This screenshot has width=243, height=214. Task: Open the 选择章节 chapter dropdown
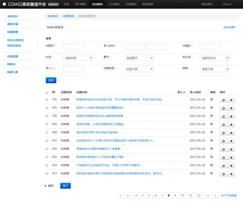coord(139,58)
